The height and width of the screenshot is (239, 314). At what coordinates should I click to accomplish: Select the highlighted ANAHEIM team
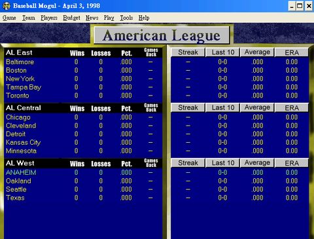[x=21, y=172]
